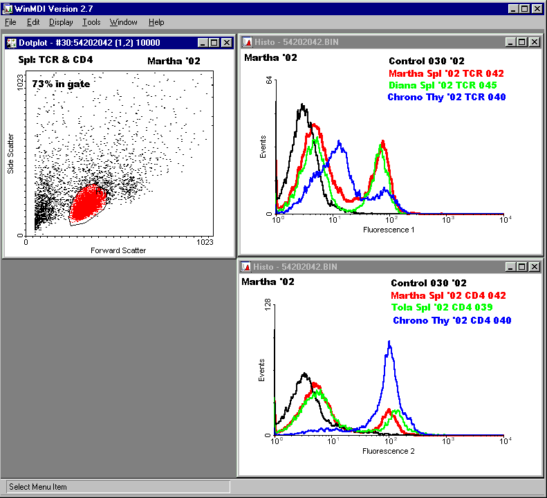Select the Dotplot window title bar
The image size is (547, 498).
coord(104,43)
